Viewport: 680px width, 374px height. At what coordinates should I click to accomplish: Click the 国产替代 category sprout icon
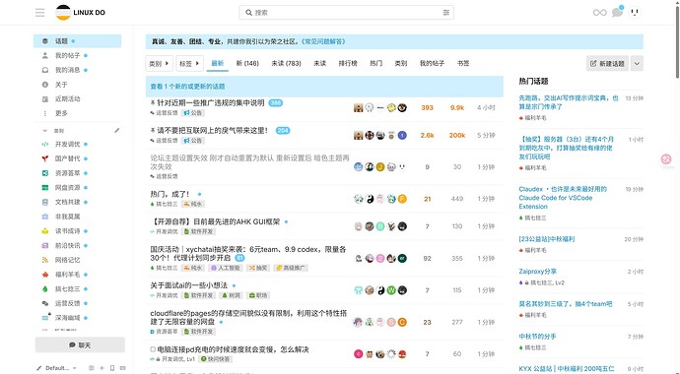(44, 158)
